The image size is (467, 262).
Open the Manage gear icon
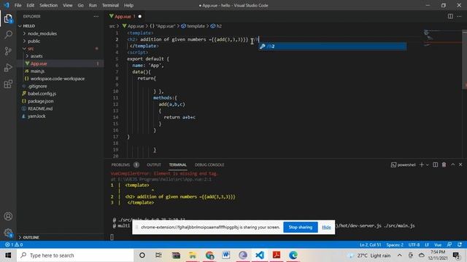[8, 233]
